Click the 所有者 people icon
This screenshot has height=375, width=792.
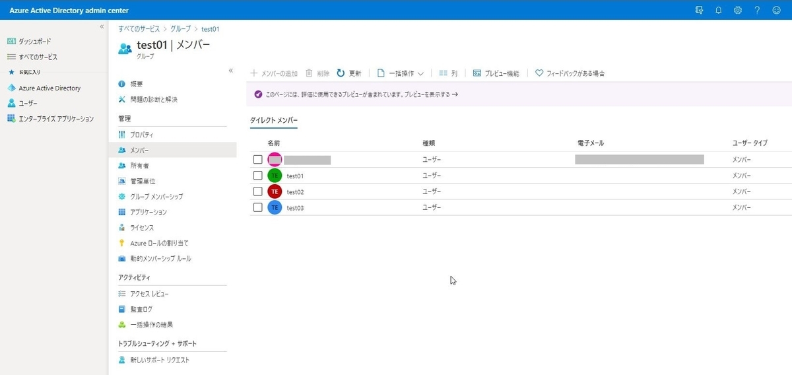(121, 165)
